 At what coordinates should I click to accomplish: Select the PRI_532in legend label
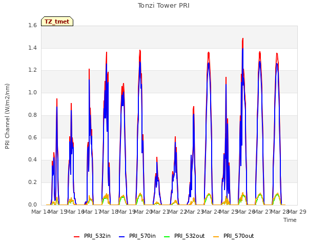[97, 236]
